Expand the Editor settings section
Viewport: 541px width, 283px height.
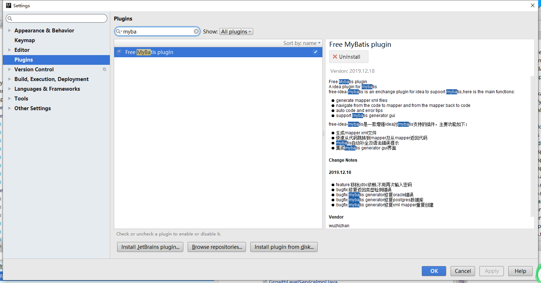coord(9,50)
